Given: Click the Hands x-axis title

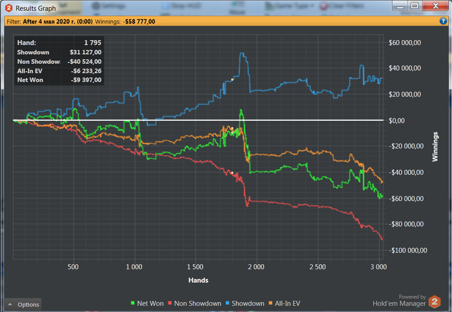Looking at the screenshot, I should [198, 280].
